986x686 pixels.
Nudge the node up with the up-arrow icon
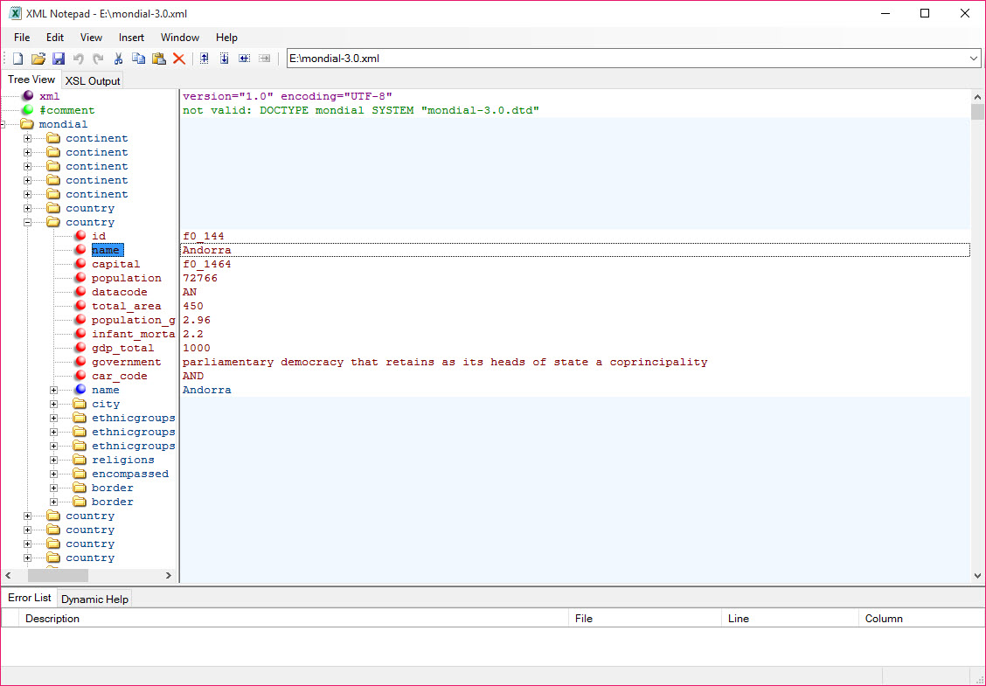204,59
